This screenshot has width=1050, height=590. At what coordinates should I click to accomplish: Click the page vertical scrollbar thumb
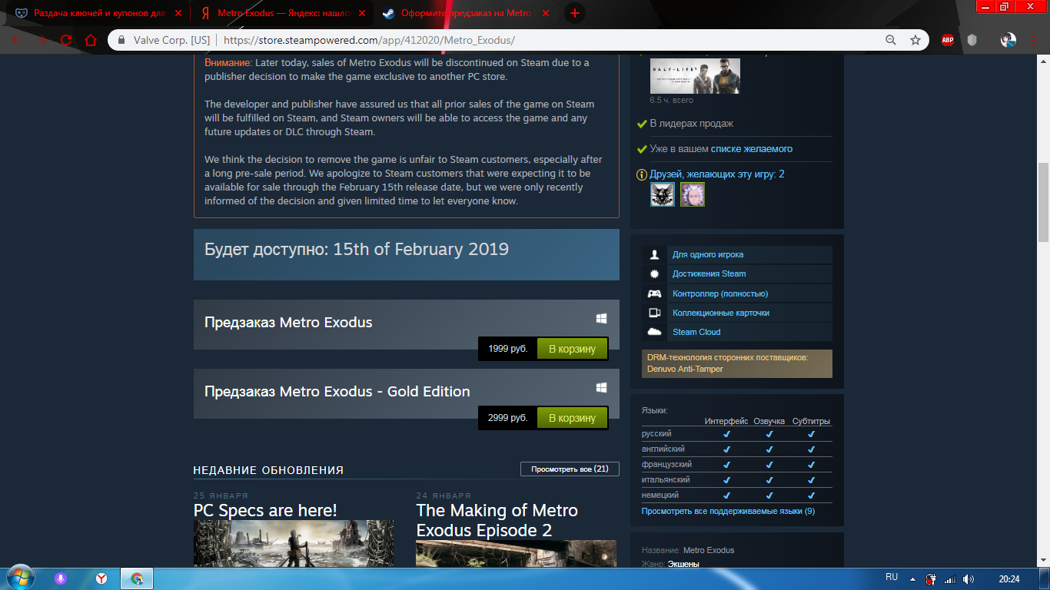point(1043,202)
